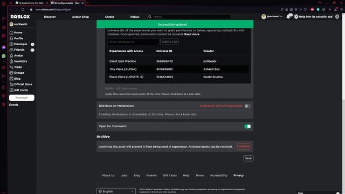345x194 pixels.
Task: Open the Avatar editor from sidebar
Action: click(16, 56)
